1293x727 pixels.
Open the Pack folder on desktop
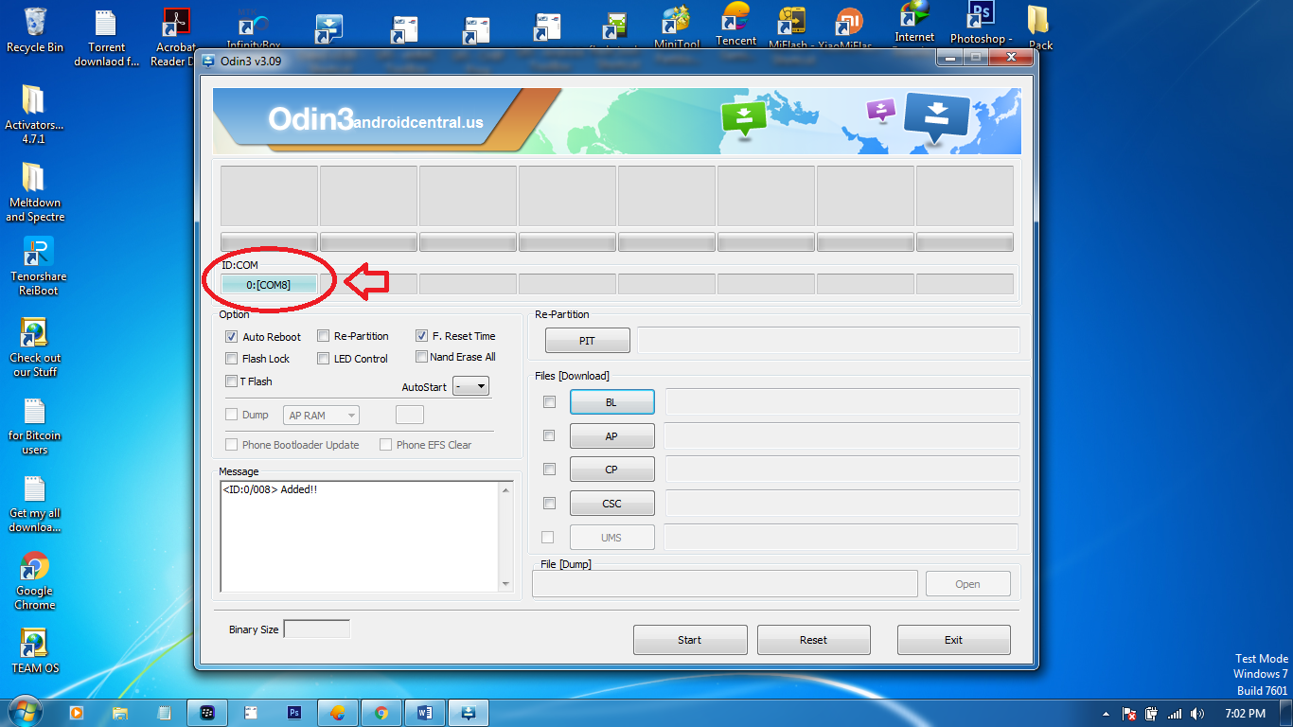1039,27
